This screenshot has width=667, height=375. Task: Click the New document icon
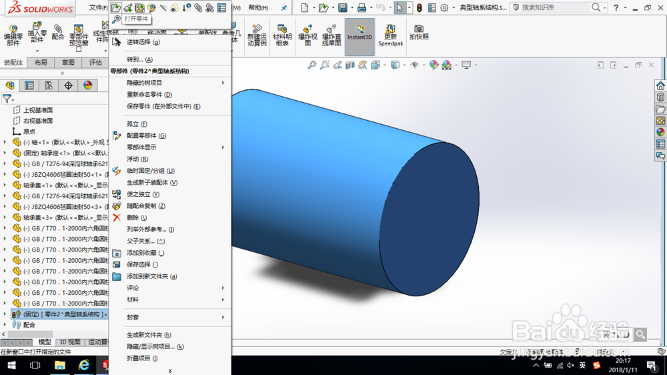click(x=305, y=7)
